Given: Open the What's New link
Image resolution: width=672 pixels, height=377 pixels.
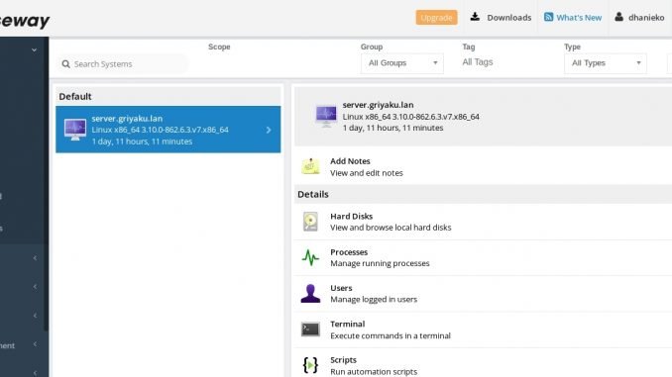Looking at the screenshot, I should [579, 18].
